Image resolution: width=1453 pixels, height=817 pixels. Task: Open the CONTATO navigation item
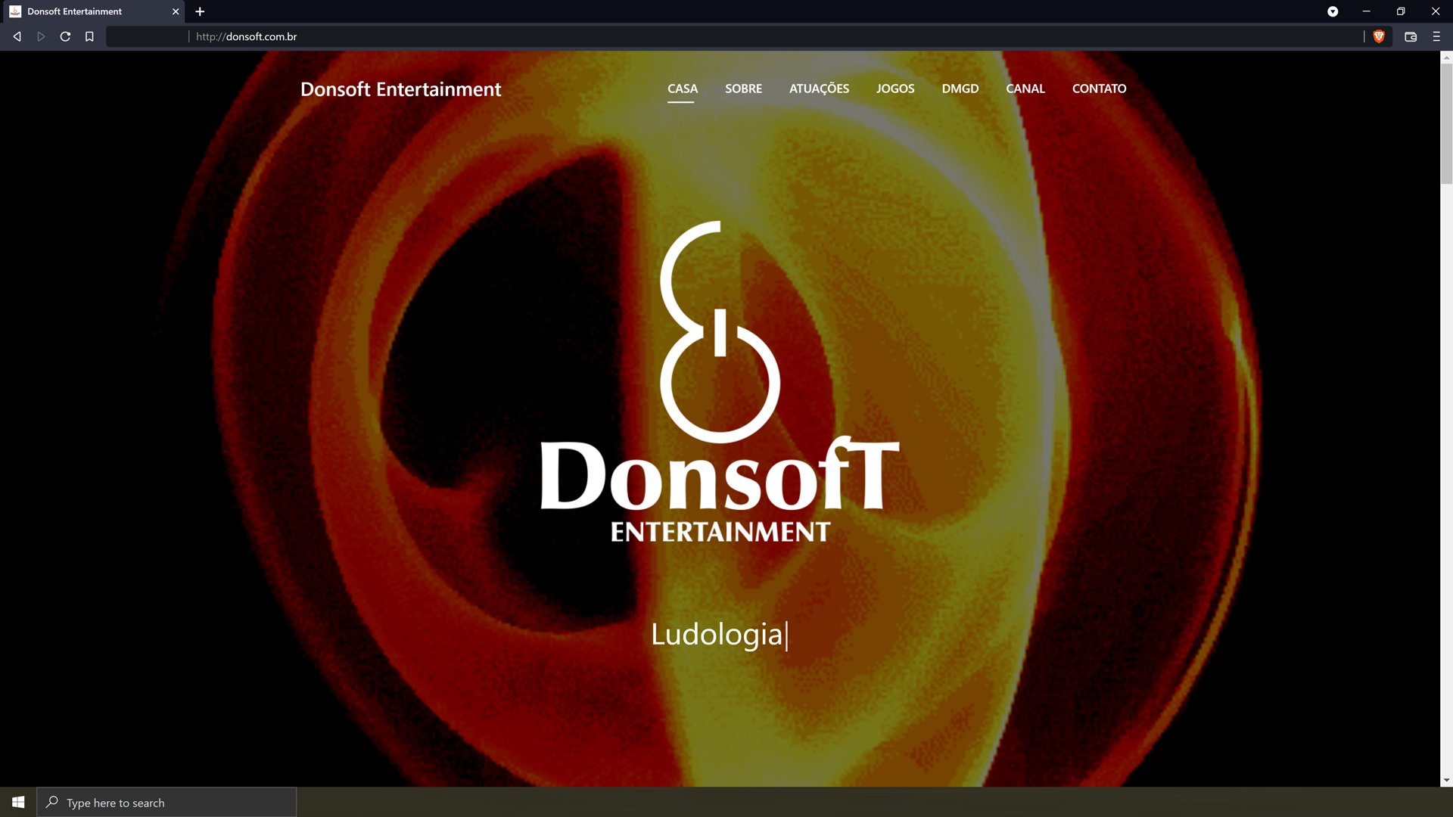1099,89
